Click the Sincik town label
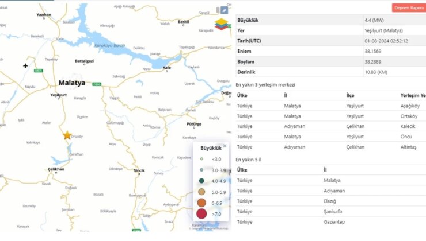426x241 pixels. [x=139, y=170]
